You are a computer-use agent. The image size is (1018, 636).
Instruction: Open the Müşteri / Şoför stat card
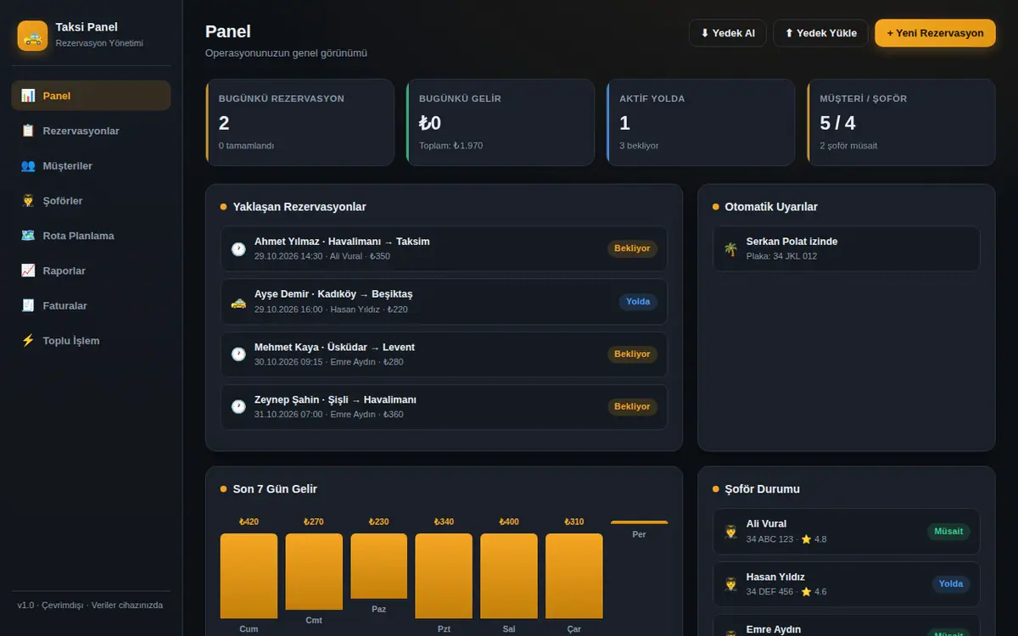click(x=901, y=122)
